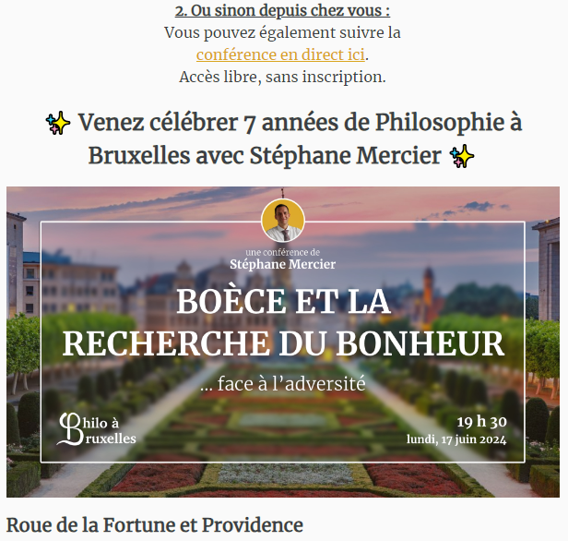Click 'Vous pouvez également suivre la' text
The height and width of the screenshot is (541, 568).
click(282, 32)
